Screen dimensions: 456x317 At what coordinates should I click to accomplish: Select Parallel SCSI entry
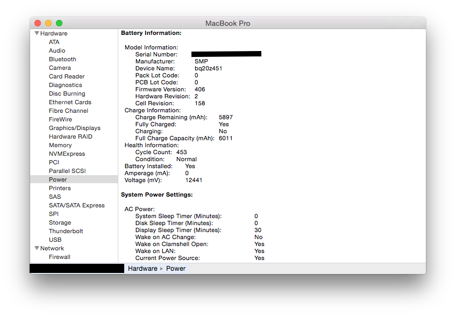[x=67, y=171]
